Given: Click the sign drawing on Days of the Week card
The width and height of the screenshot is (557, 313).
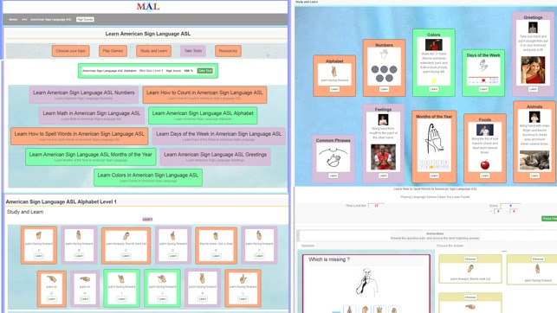Looking at the screenshot, I should click(483, 65).
